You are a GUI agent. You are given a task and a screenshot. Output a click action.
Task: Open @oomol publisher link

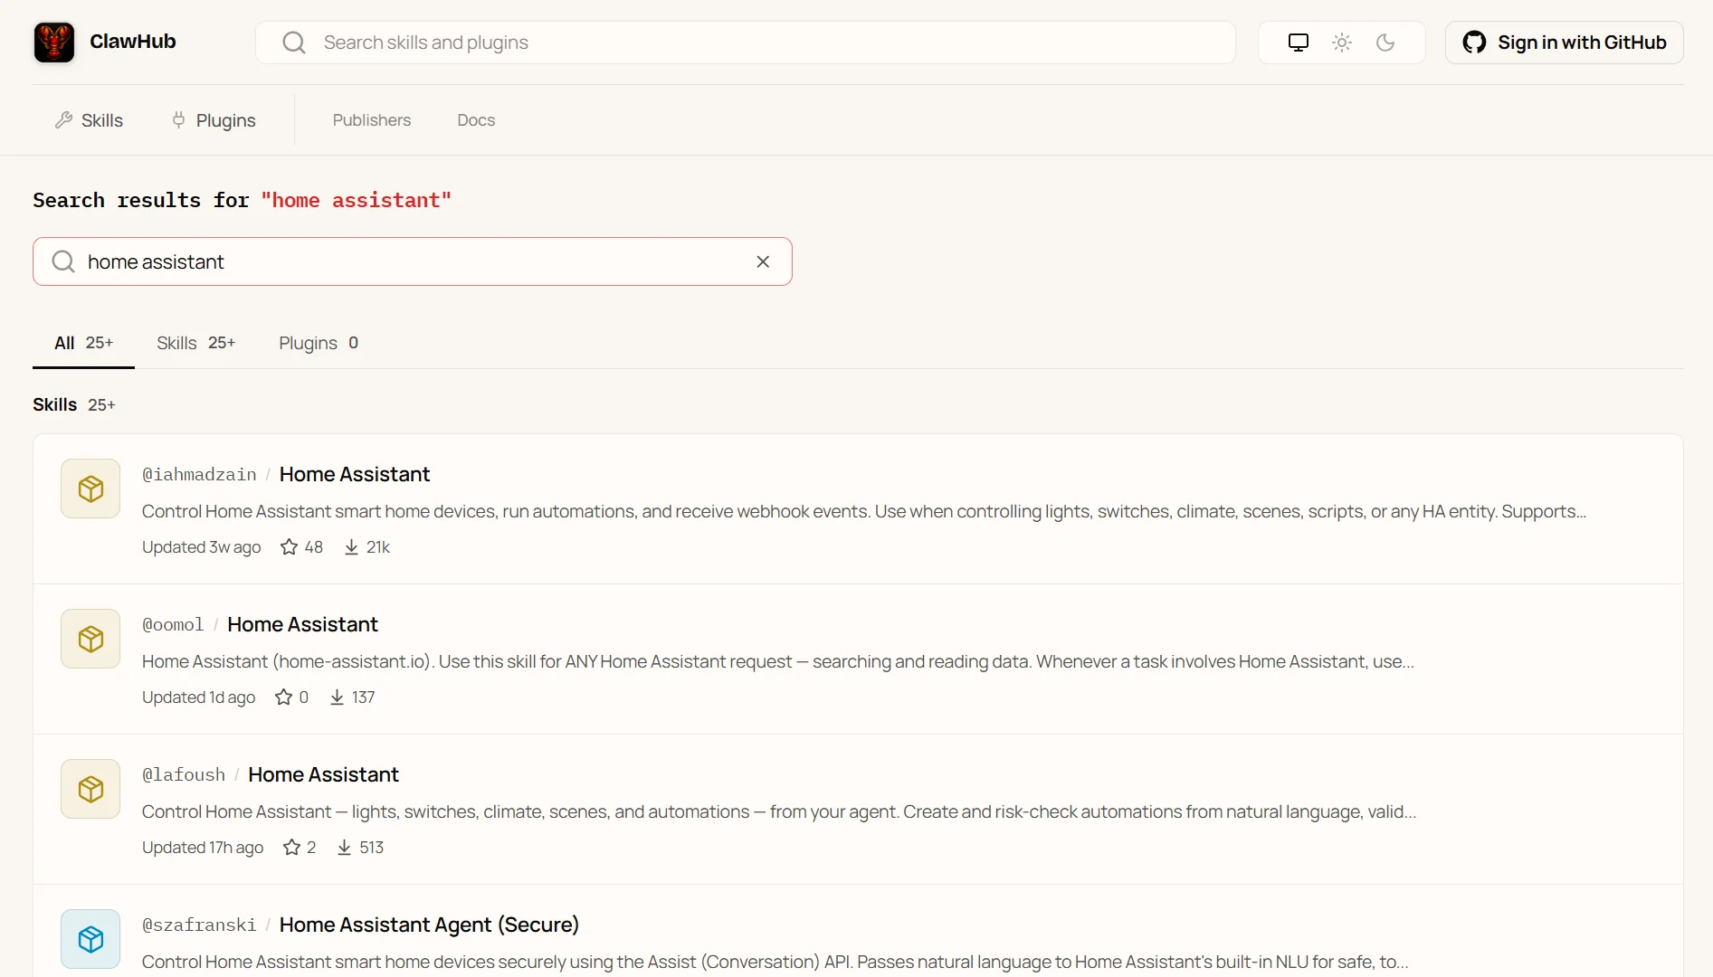(173, 624)
